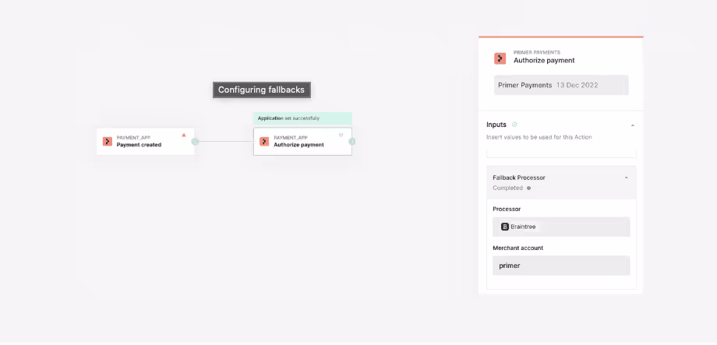Click the grey dot next to Completed

pyautogui.click(x=528, y=188)
